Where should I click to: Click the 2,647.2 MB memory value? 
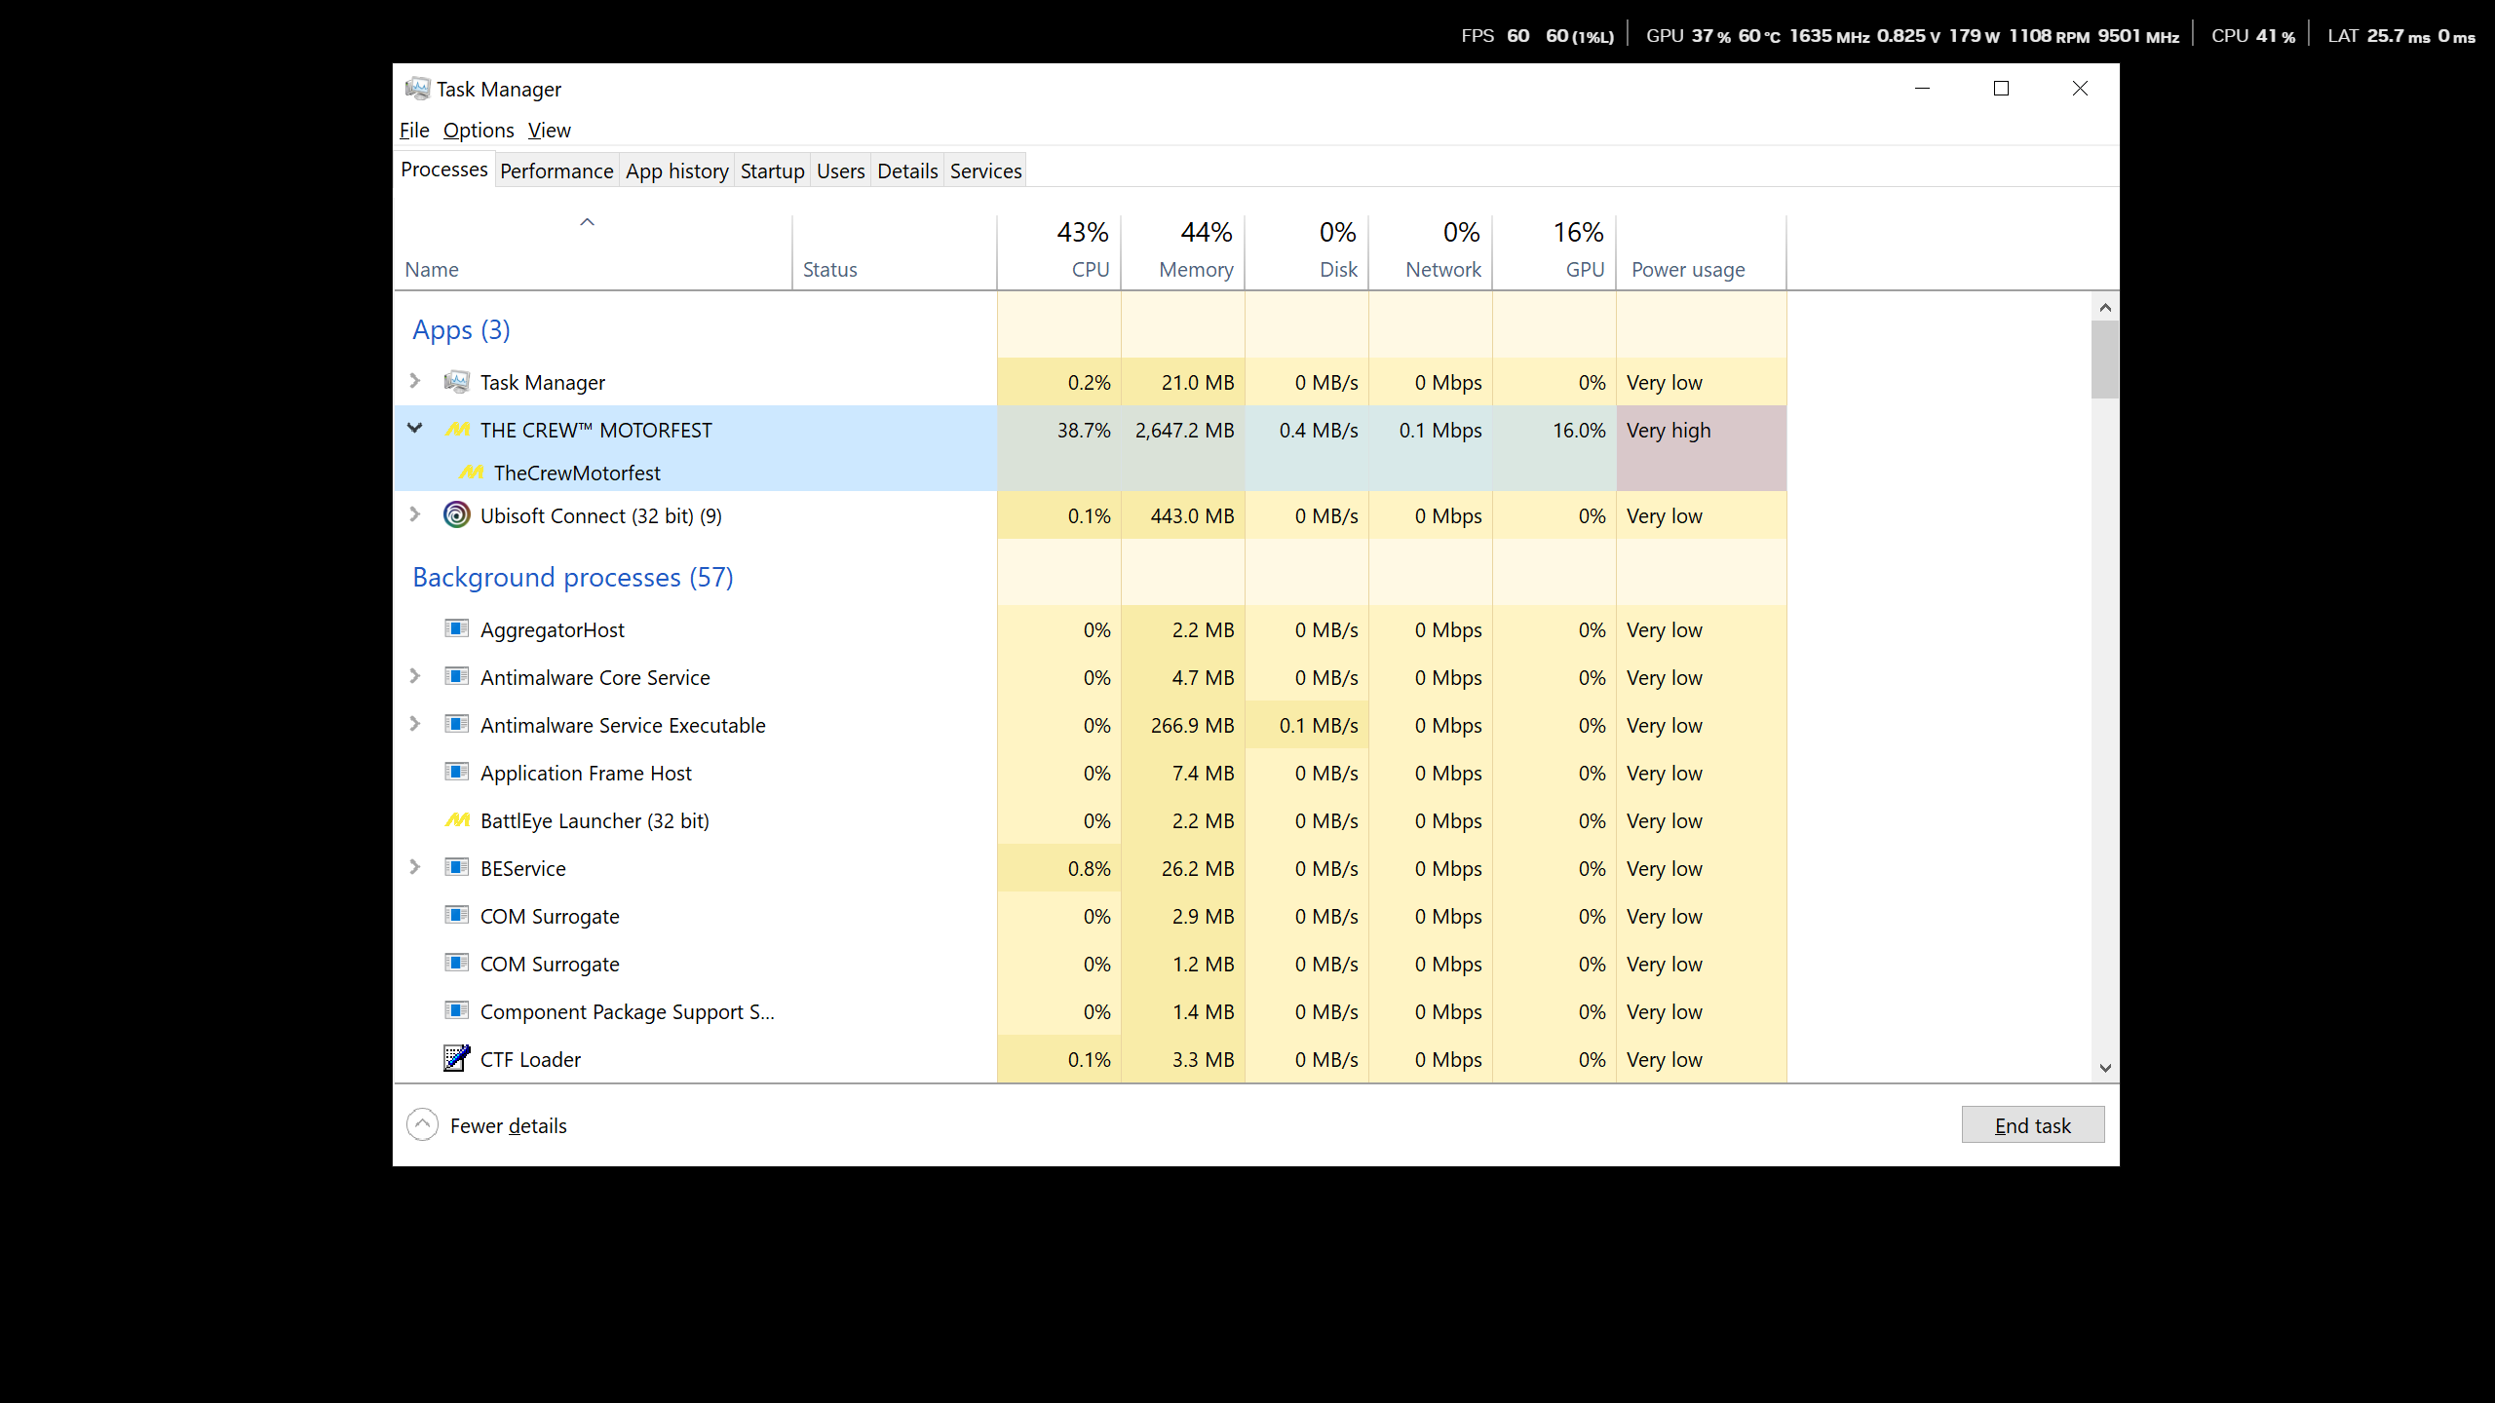click(1184, 430)
